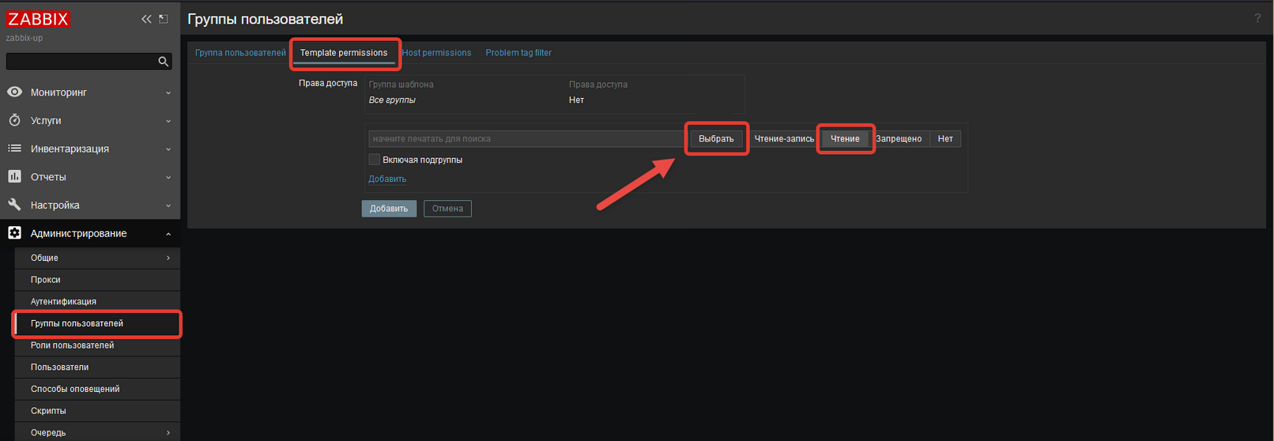Select the Нет permission option
Screen dimensions: 1274x441
click(945, 139)
